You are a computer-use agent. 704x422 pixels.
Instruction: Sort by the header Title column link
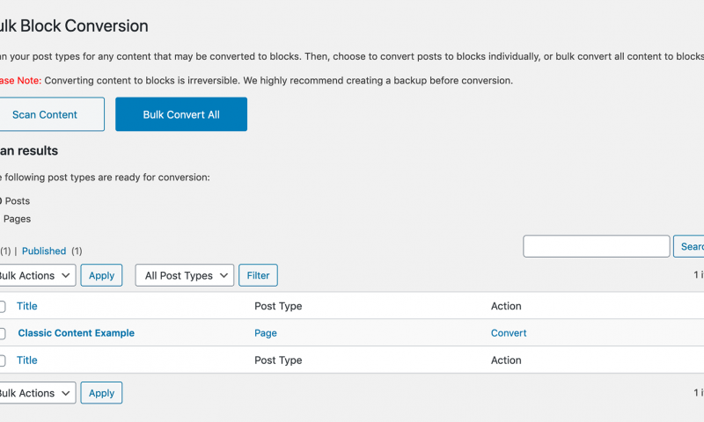click(x=27, y=306)
